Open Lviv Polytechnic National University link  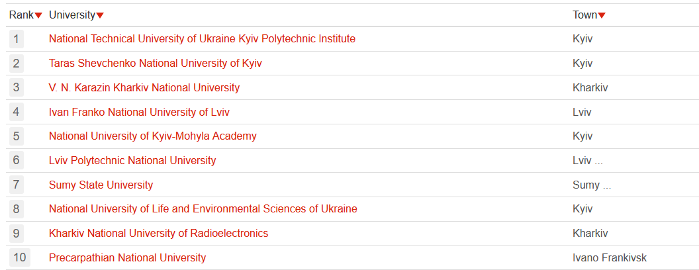(132, 160)
